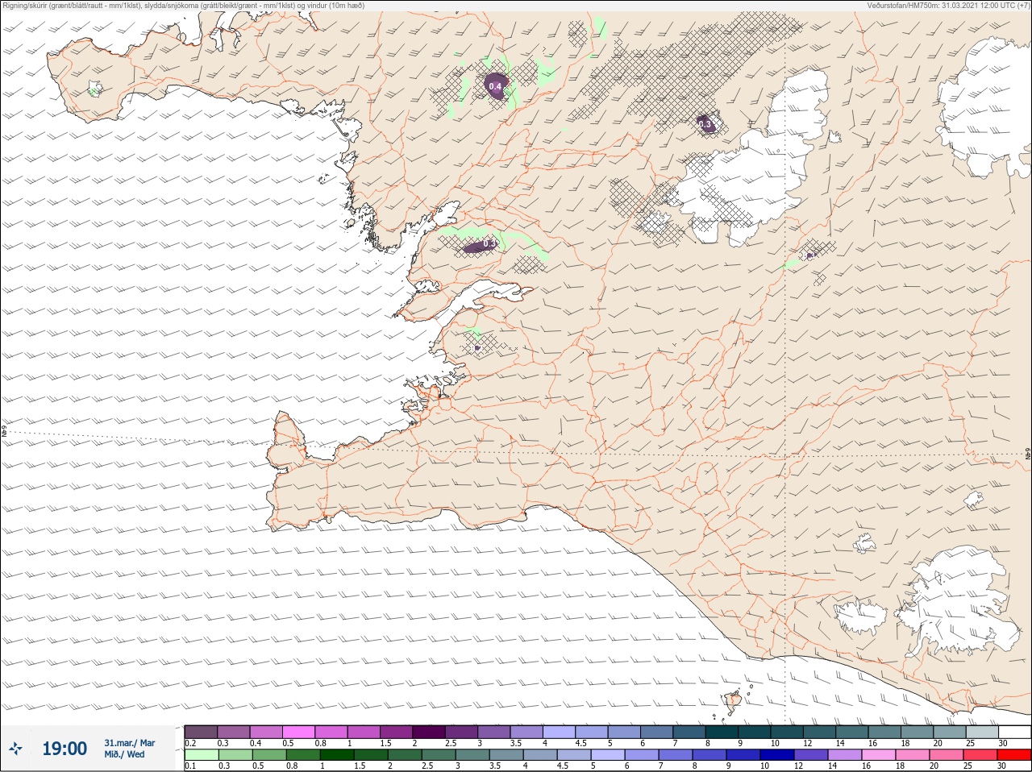Select top legend dark purple swatch between 2 and 2.5
1032x772 pixels.
(429, 732)
